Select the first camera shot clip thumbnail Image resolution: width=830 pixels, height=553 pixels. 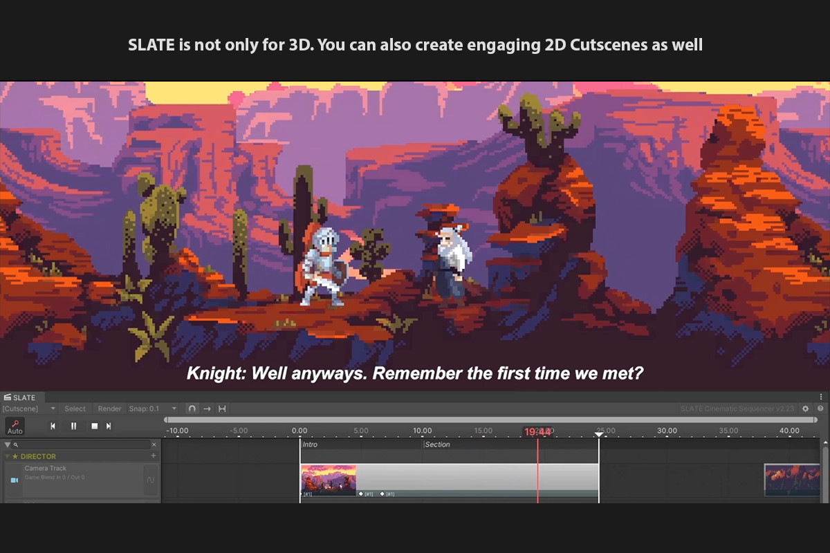point(329,478)
